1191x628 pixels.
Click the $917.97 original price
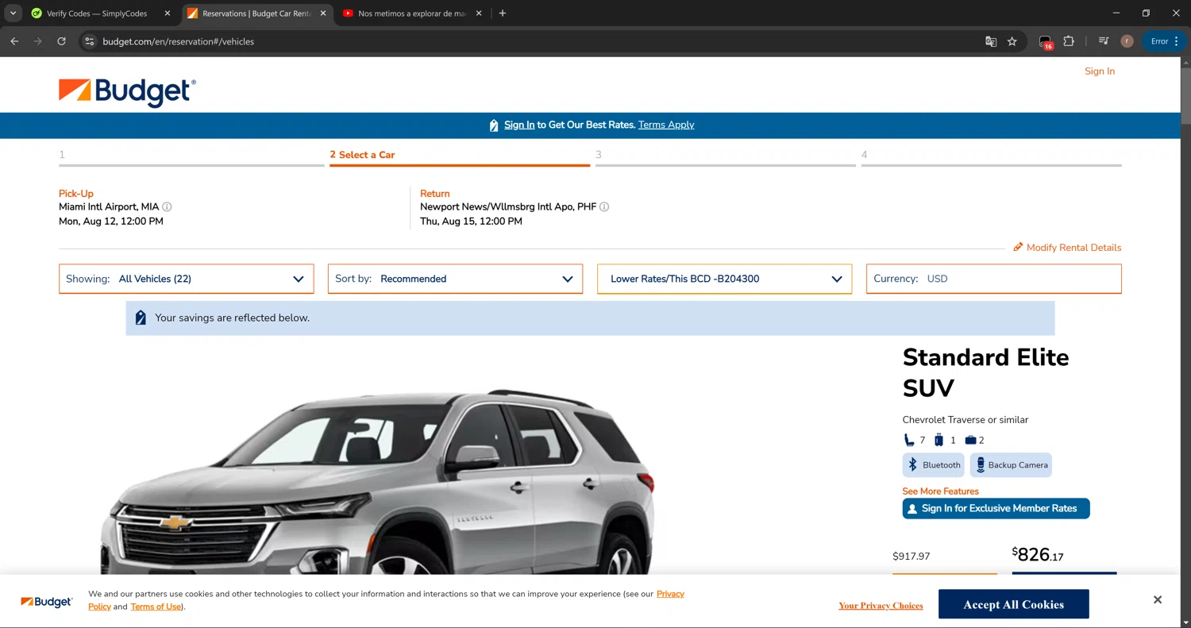coord(912,557)
